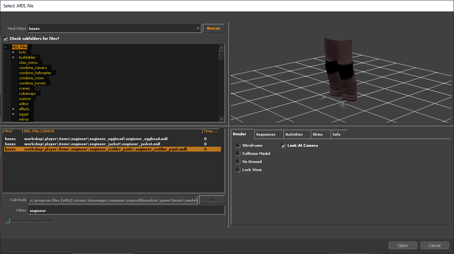The width and height of the screenshot is (454, 254).
Task: Select the egypt folder label
Action: point(24,114)
